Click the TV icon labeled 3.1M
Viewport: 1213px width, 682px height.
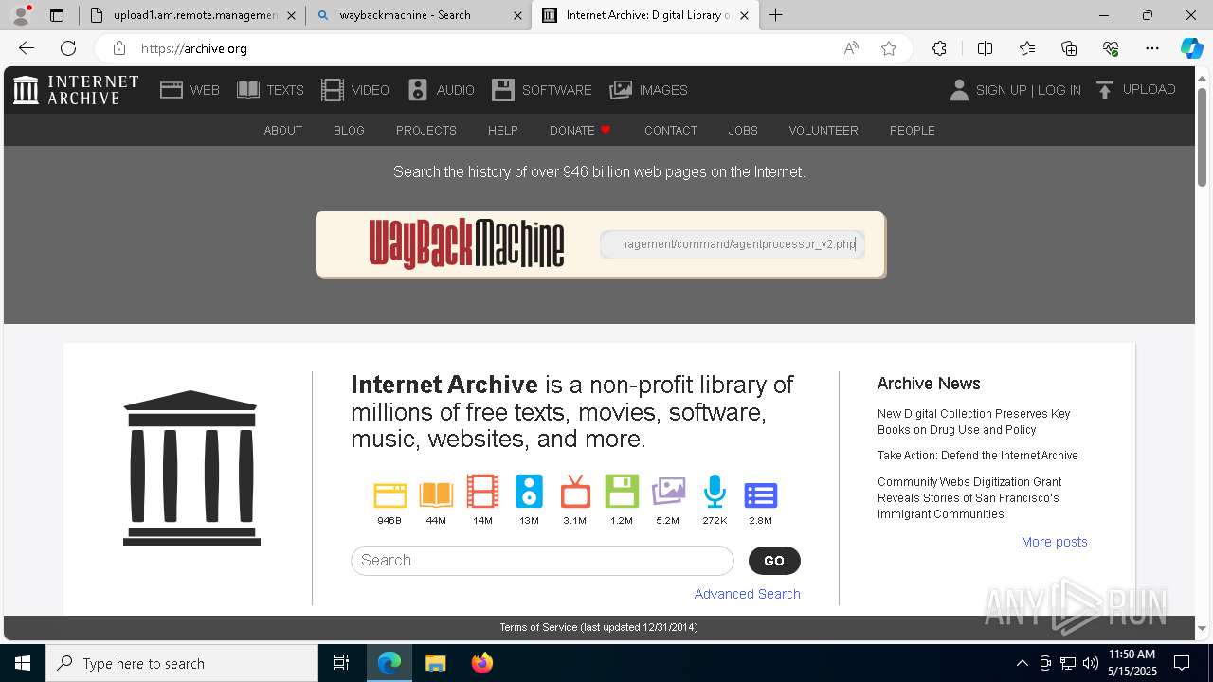coord(575,492)
